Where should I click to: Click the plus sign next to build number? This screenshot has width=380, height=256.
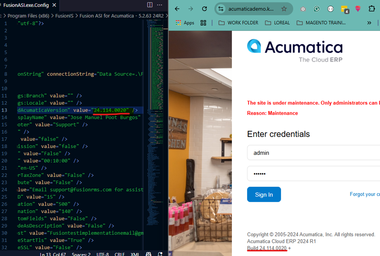[x=289, y=248]
